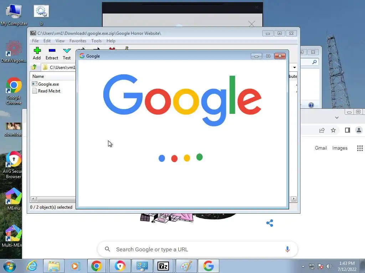
Task: Bookmark this page with the star icon
Action: (x=333, y=130)
